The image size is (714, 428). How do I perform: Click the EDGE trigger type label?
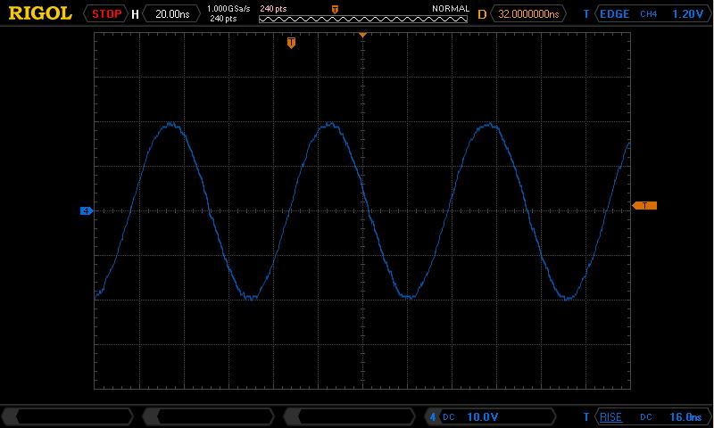click(614, 14)
